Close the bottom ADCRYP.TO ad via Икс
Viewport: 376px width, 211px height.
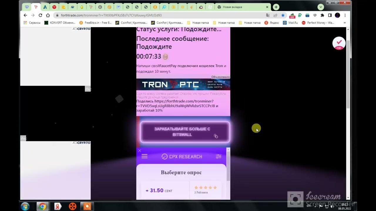click(23, 138)
